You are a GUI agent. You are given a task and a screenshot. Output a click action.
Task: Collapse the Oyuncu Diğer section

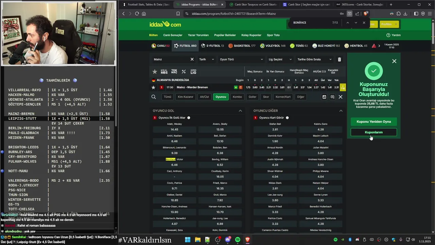[x=341, y=111]
